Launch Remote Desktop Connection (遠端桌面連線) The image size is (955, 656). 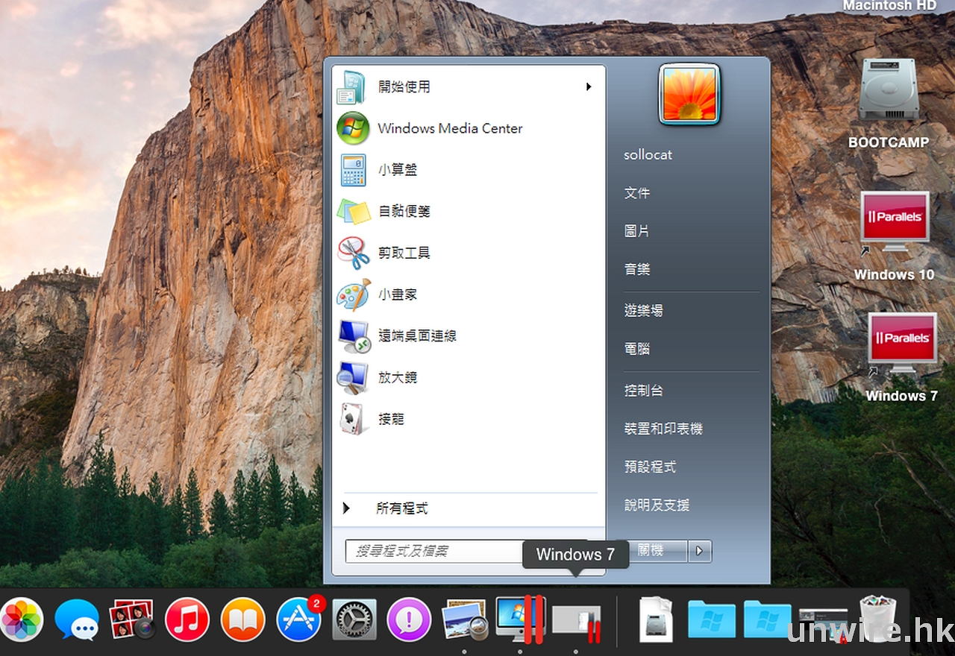[x=416, y=336]
